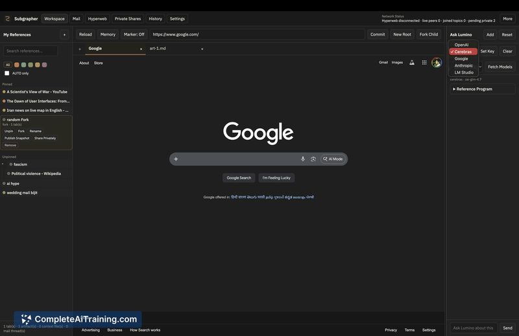The height and width of the screenshot is (336, 519).
Task: Rename the random Fork reference
Action: point(36,131)
